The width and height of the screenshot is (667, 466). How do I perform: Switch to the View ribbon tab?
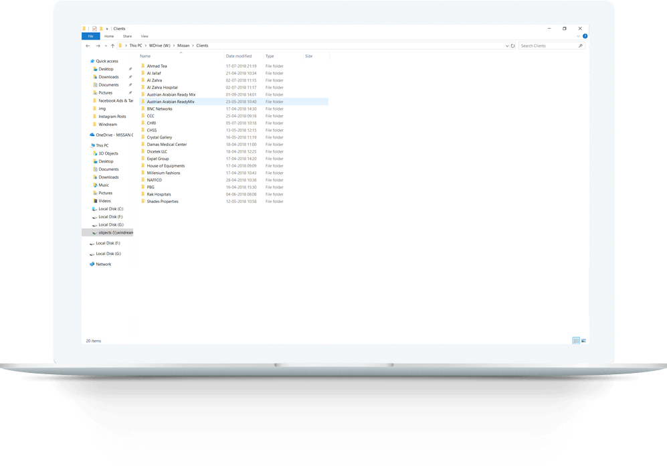point(145,36)
